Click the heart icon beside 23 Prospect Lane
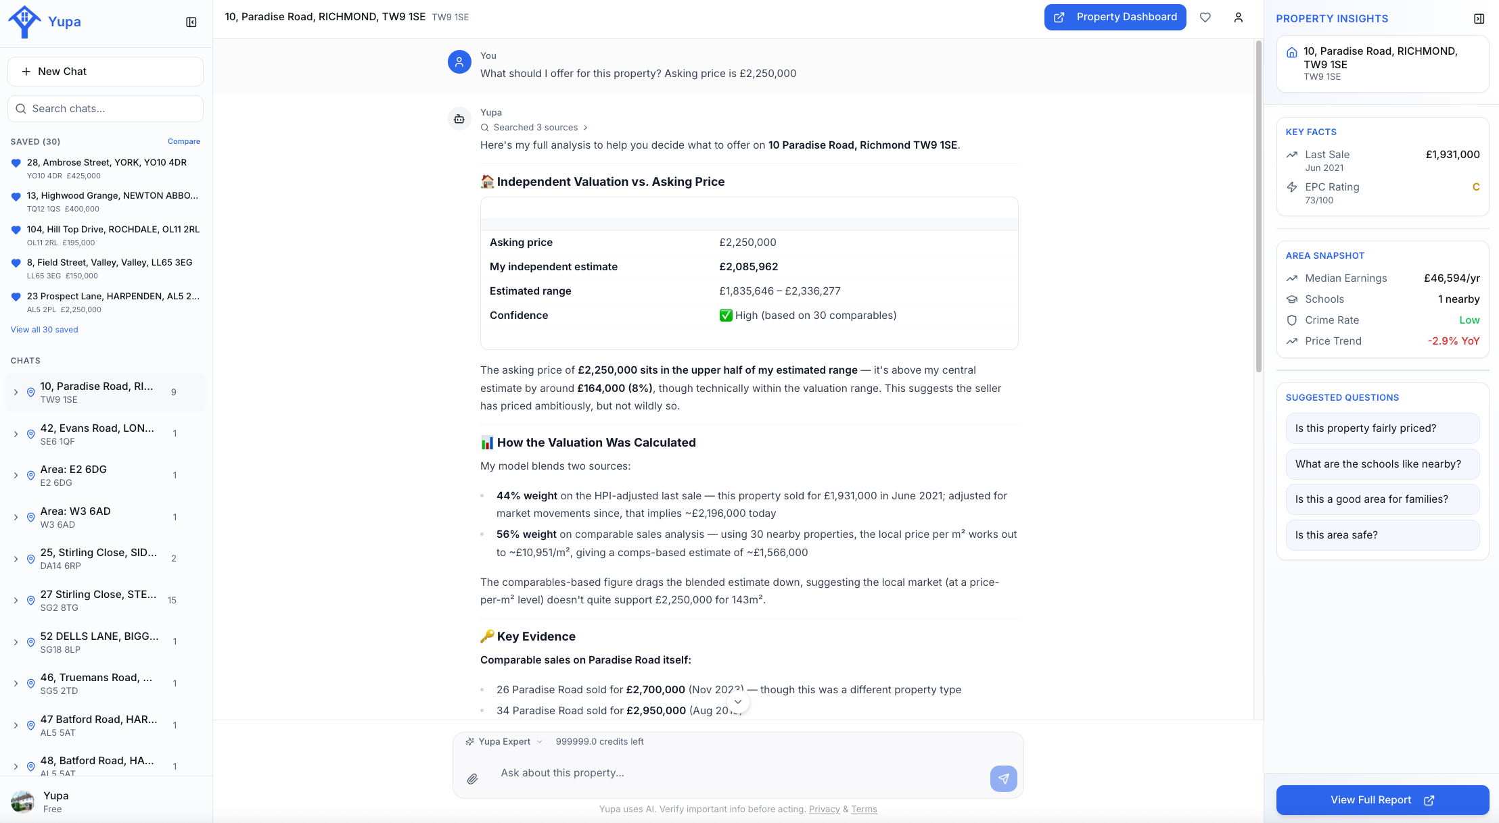 (x=16, y=297)
